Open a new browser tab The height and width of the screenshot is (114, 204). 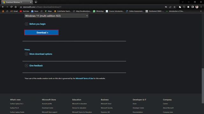coord(36,2)
